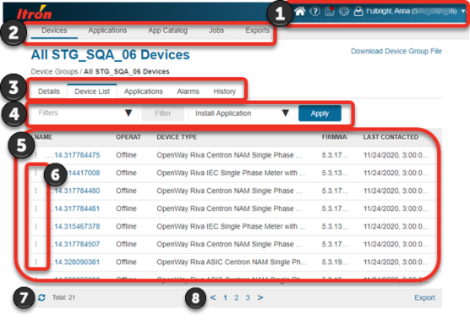Open the Help question mark icon
The image size is (470, 321).
click(x=314, y=11)
